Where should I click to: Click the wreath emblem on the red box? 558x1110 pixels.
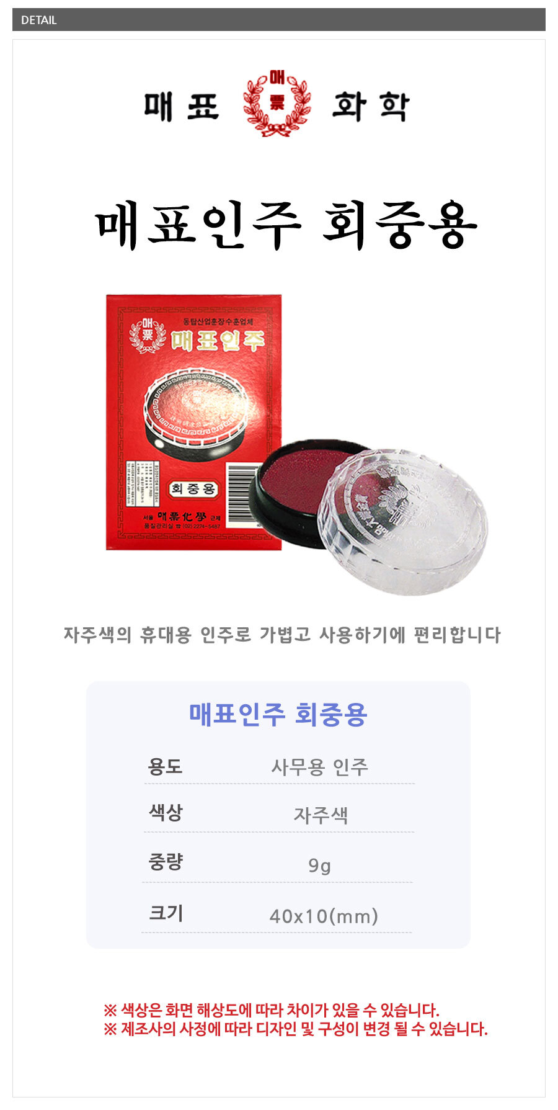click(147, 336)
